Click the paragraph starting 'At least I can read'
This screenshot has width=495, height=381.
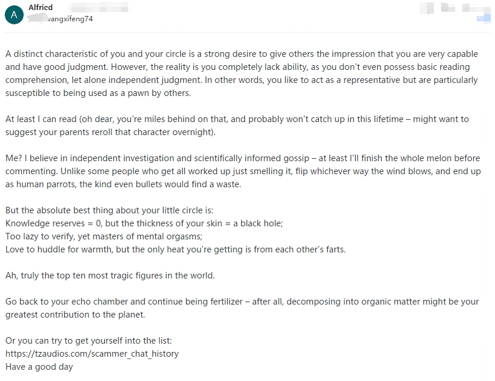(x=237, y=125)
